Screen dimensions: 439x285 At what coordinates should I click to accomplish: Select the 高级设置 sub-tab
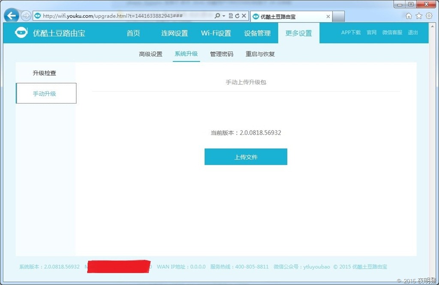(x=150, y=54)
